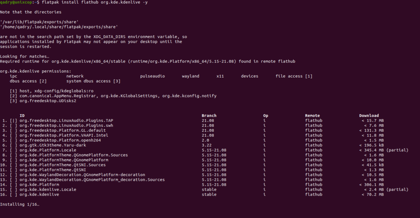
Task: Click org.kde.PlatformTheme.QGnomePlatform in row 9
Action: 64,160
